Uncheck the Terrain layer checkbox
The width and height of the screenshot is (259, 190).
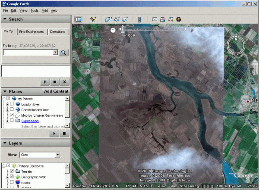pyautogui.click(x=12, y=171)
